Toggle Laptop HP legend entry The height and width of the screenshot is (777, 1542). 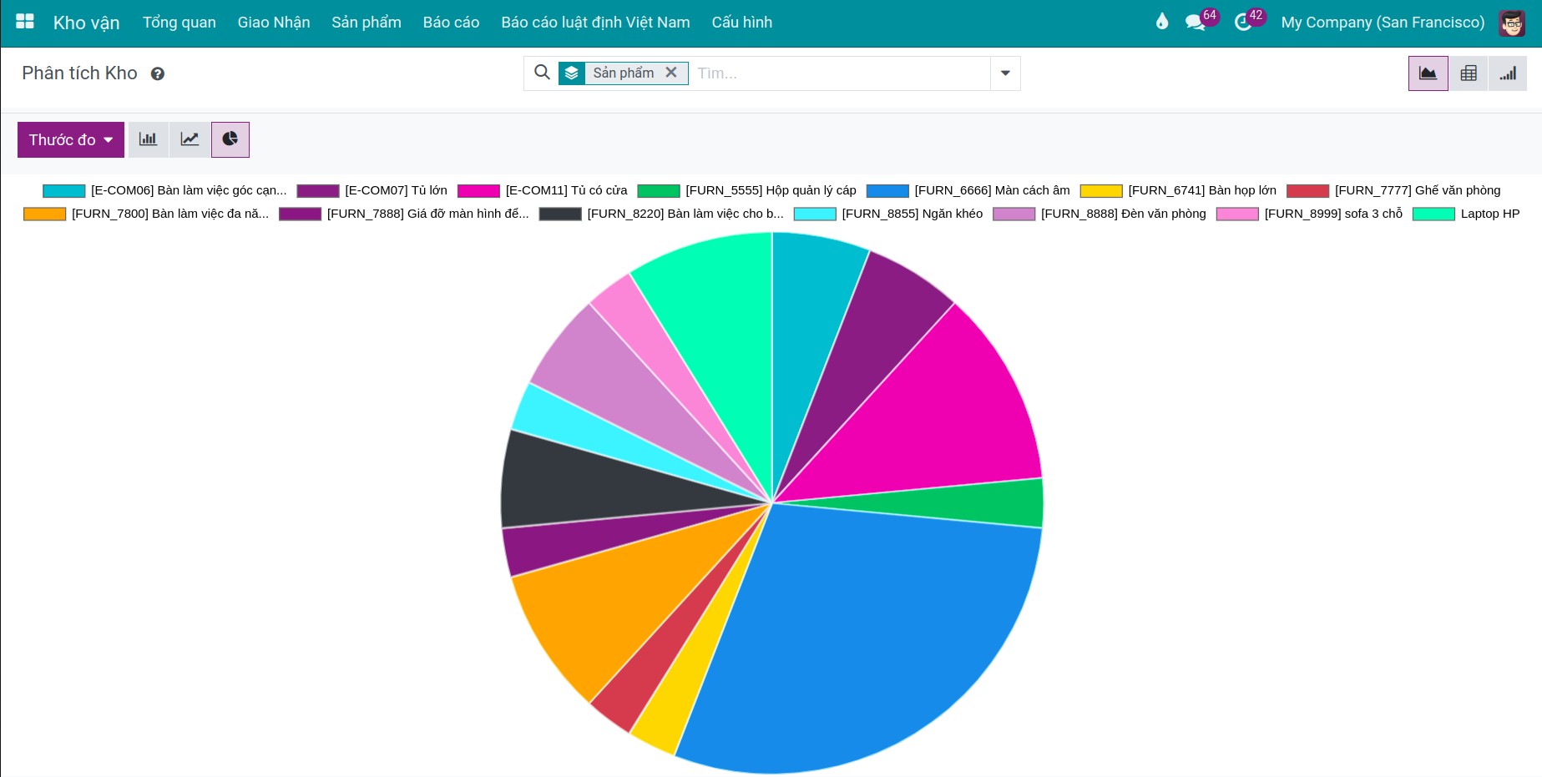(x=1465, y=214)
